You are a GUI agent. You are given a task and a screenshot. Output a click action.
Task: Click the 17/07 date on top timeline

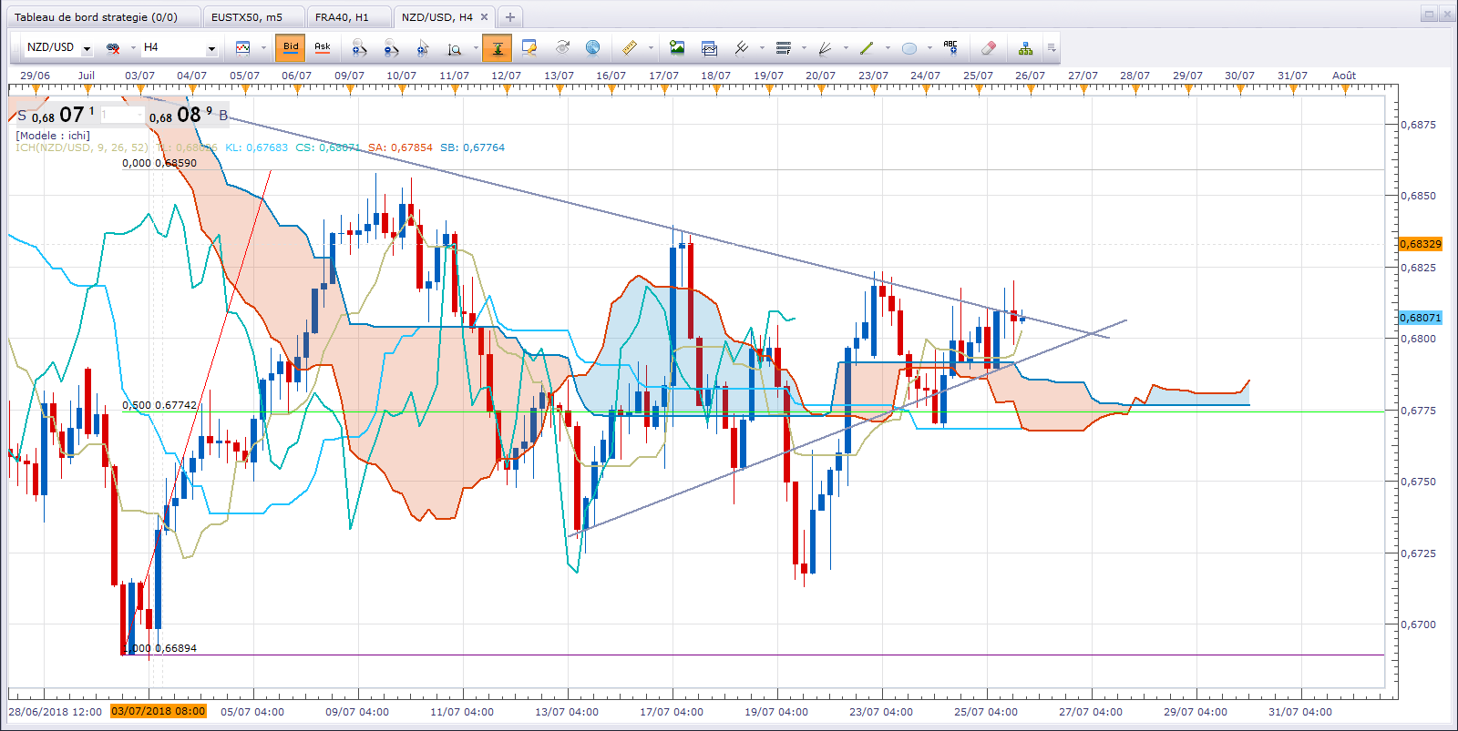coord(664,76)
